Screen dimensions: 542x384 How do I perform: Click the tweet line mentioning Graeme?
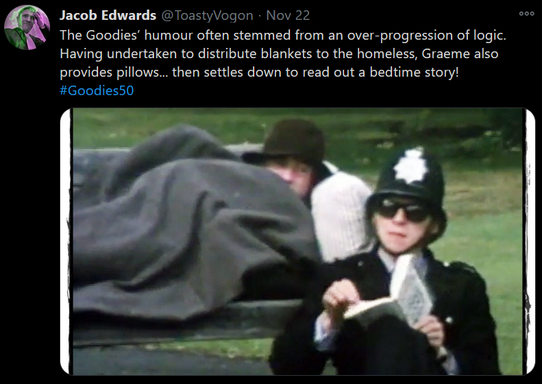click(279, 54)
